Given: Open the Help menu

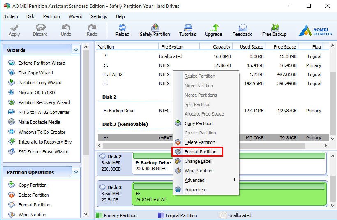Looking at the screenshot, I should (x=120, y=16).
